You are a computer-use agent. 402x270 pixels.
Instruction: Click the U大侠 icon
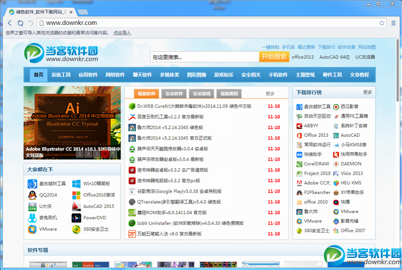(32, 206)
